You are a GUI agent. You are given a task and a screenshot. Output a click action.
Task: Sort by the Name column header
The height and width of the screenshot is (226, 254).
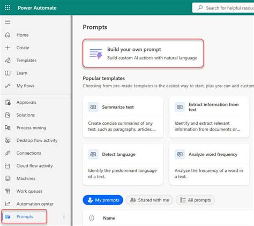tap(109, 218)
